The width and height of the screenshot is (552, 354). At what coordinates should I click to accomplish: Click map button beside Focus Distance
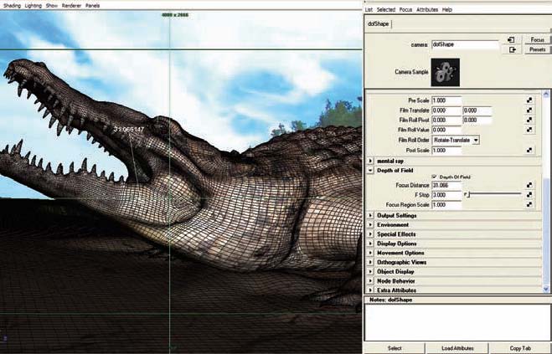point(529,185)
